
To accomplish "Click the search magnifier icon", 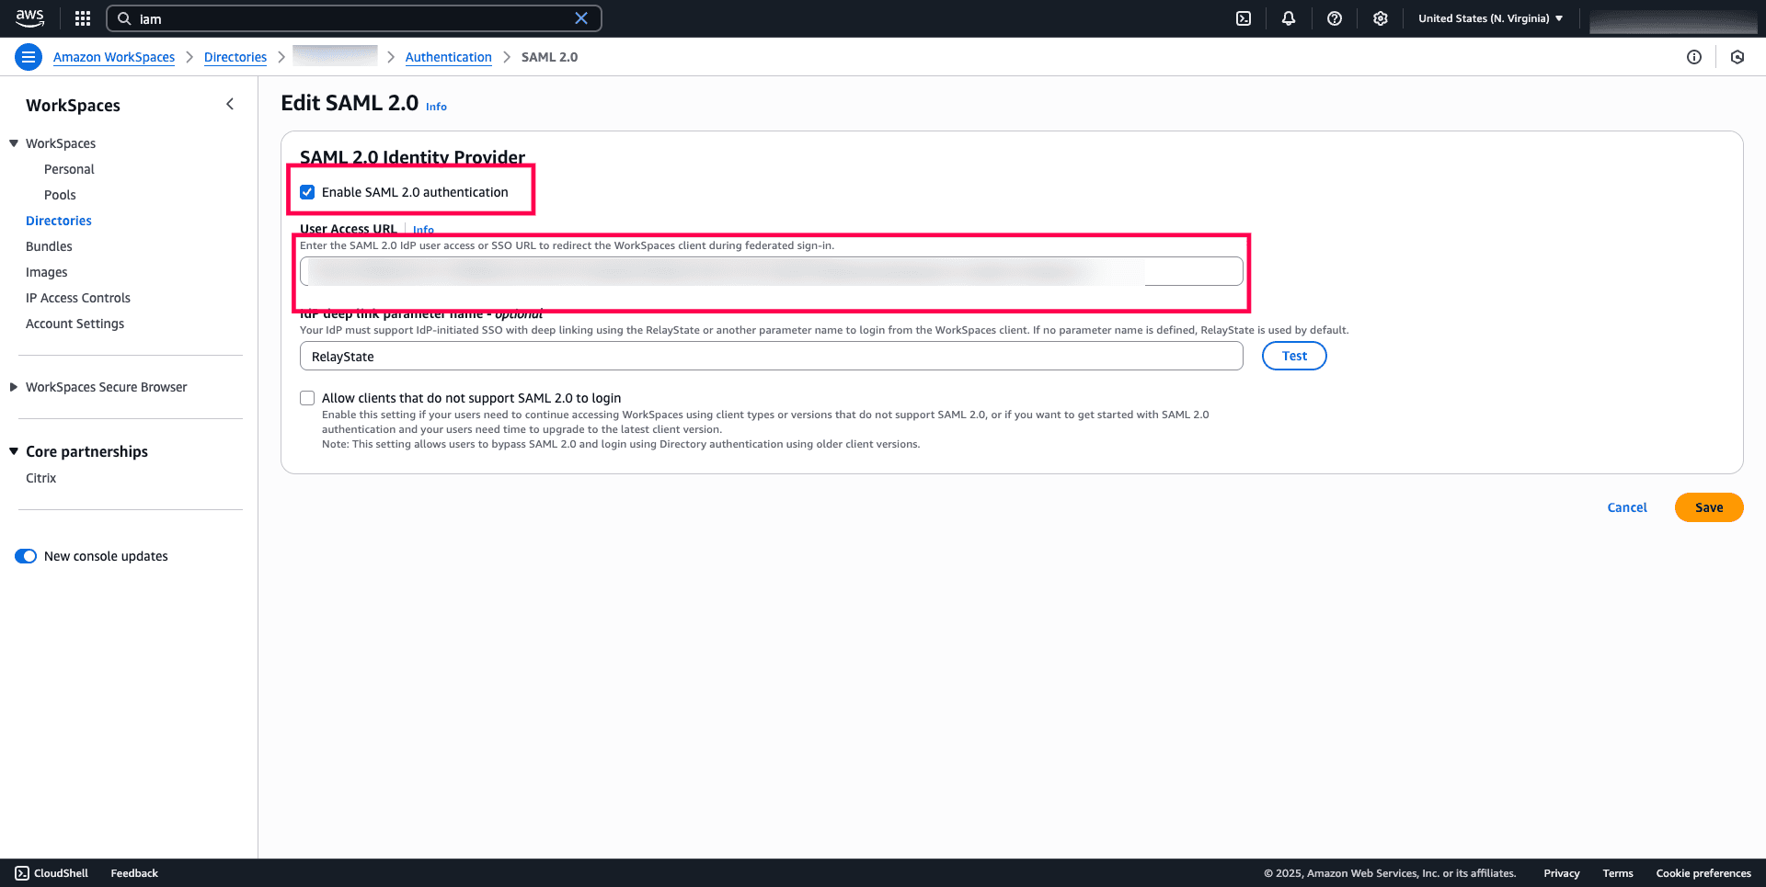I will tap(124, 18).
